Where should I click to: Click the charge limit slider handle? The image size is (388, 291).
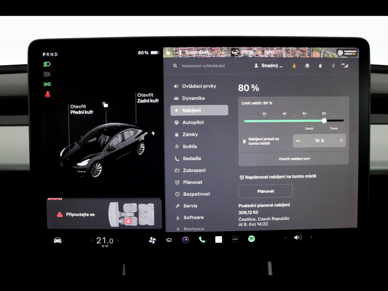coord(324,121)
